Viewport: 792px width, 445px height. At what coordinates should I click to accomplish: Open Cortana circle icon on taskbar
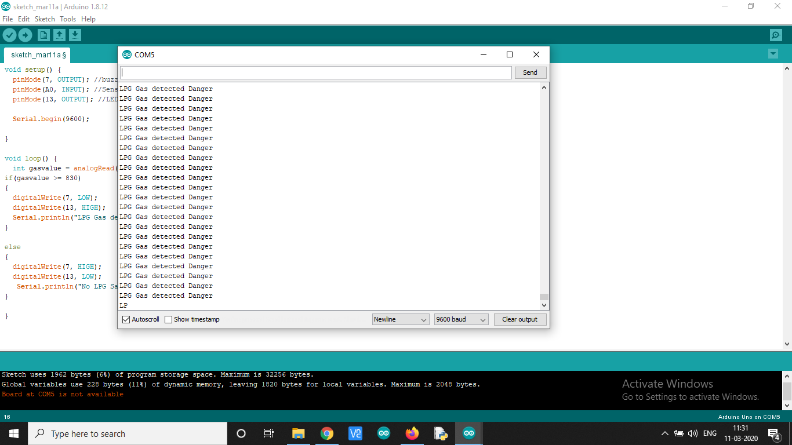pyautogui.click(x=241, y=433)
